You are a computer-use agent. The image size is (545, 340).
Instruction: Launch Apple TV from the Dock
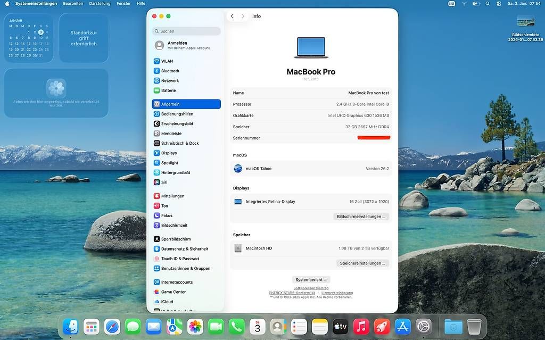coord(340,327)
